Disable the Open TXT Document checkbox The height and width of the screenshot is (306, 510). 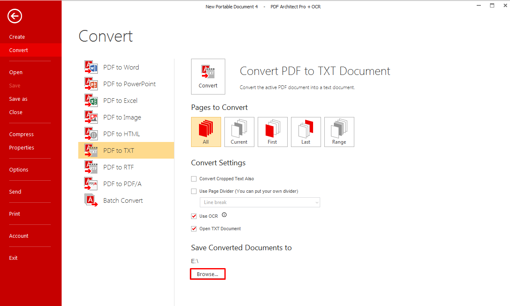(x=194, y=229)
